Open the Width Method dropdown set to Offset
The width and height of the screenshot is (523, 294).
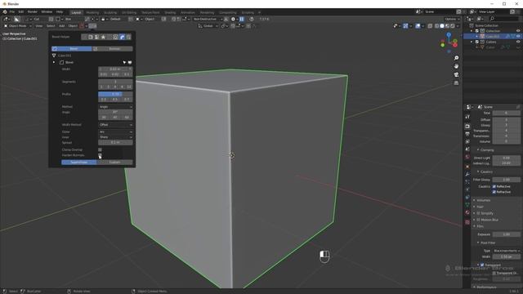click(115, 125)
